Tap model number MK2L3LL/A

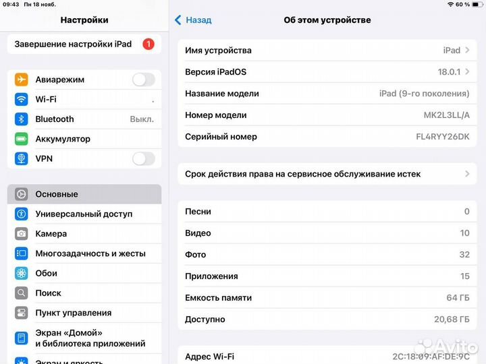(x=447, y=115)
